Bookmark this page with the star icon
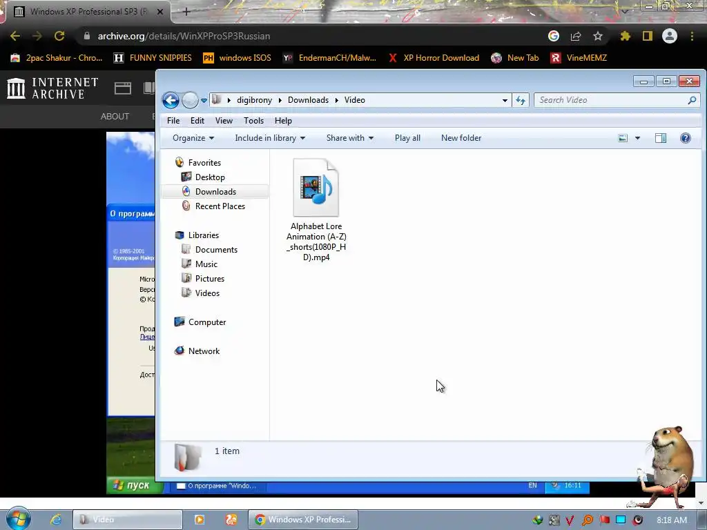The height and width of the screenshot is (530, 707). 597,36
